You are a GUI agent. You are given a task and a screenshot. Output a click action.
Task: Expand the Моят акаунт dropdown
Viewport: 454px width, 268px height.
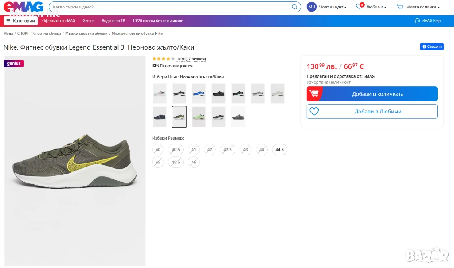(x=333, y=7)
